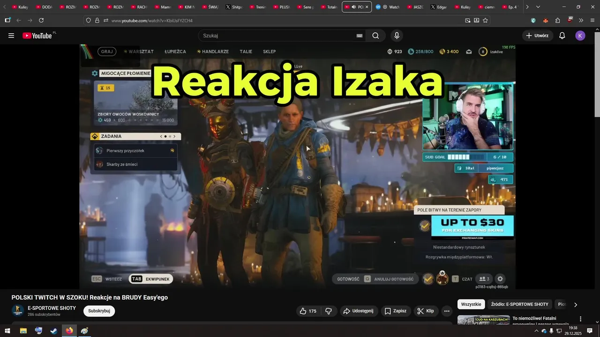Click the magnifier search button

point(375,36)
